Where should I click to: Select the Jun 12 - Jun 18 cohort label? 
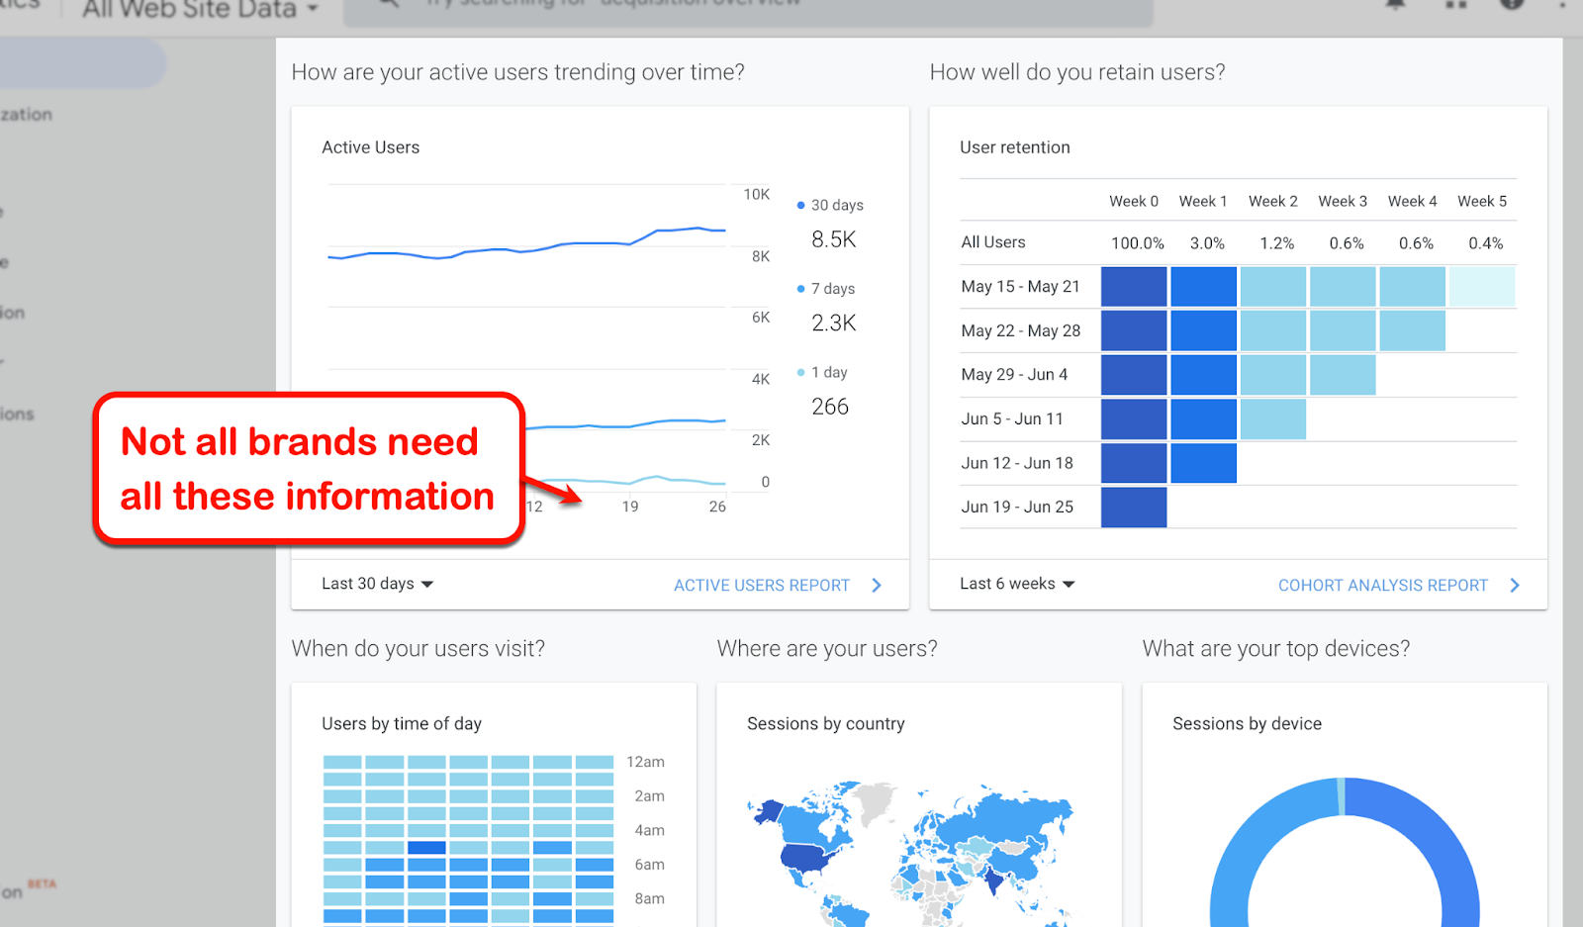(x=1017, y=463)
